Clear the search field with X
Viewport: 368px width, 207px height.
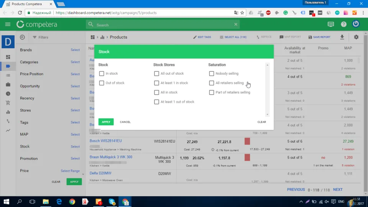coord(236,24)
